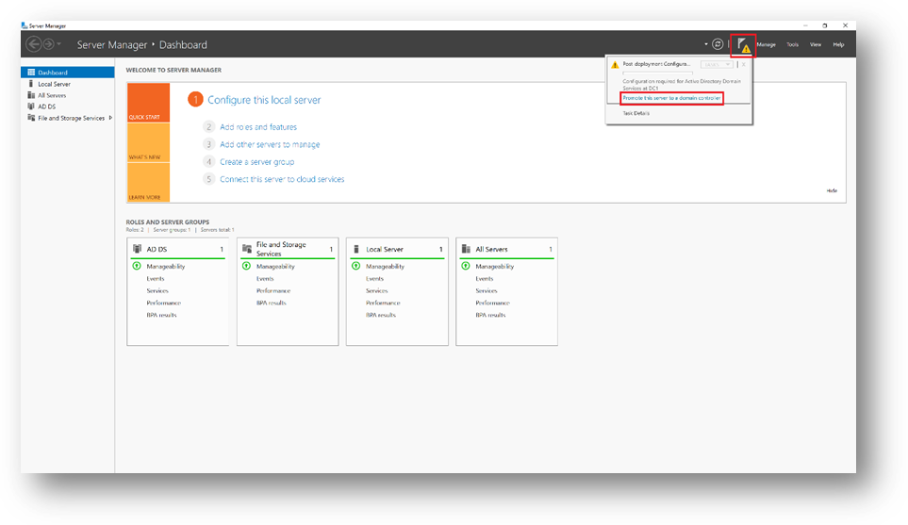Open Performance in File and Storage Services tile
Viewport: 908px width, 525px height.
pos(273,290)
